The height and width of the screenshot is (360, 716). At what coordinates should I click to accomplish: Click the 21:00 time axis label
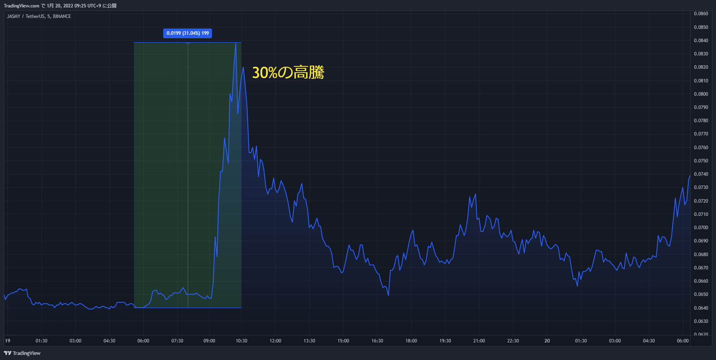(479, 341)
